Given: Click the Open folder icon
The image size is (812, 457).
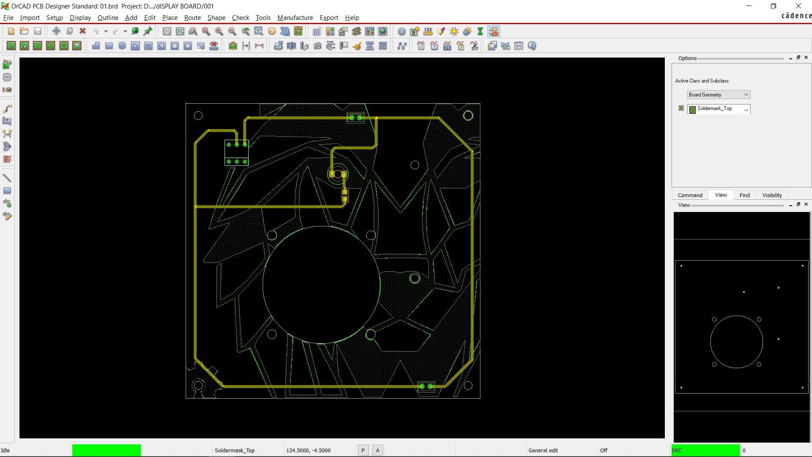Looking at the screenshot, I should [x=24, y=31].
